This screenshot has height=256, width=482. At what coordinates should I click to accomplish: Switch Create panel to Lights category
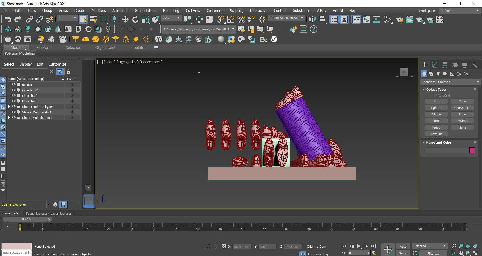coord(438,74)
